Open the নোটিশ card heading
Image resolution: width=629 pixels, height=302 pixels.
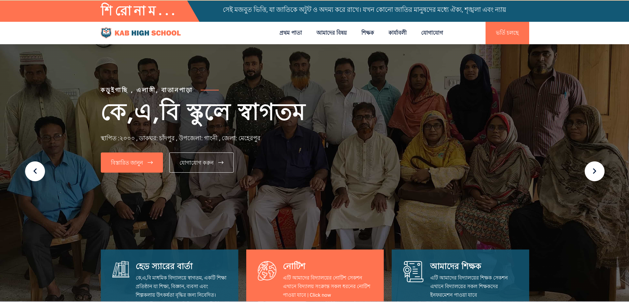pos(294,266)
